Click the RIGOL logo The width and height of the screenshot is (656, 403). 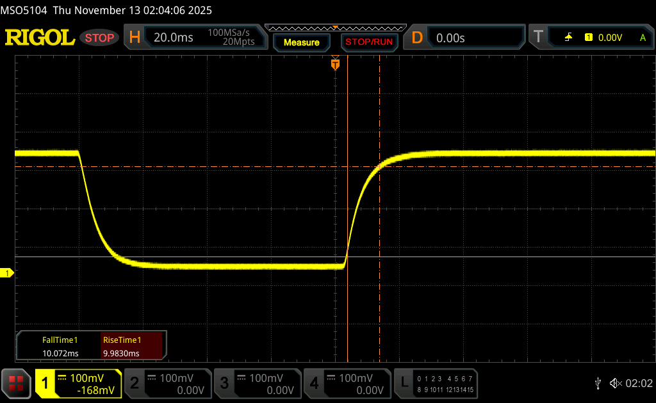pos(40,38)
